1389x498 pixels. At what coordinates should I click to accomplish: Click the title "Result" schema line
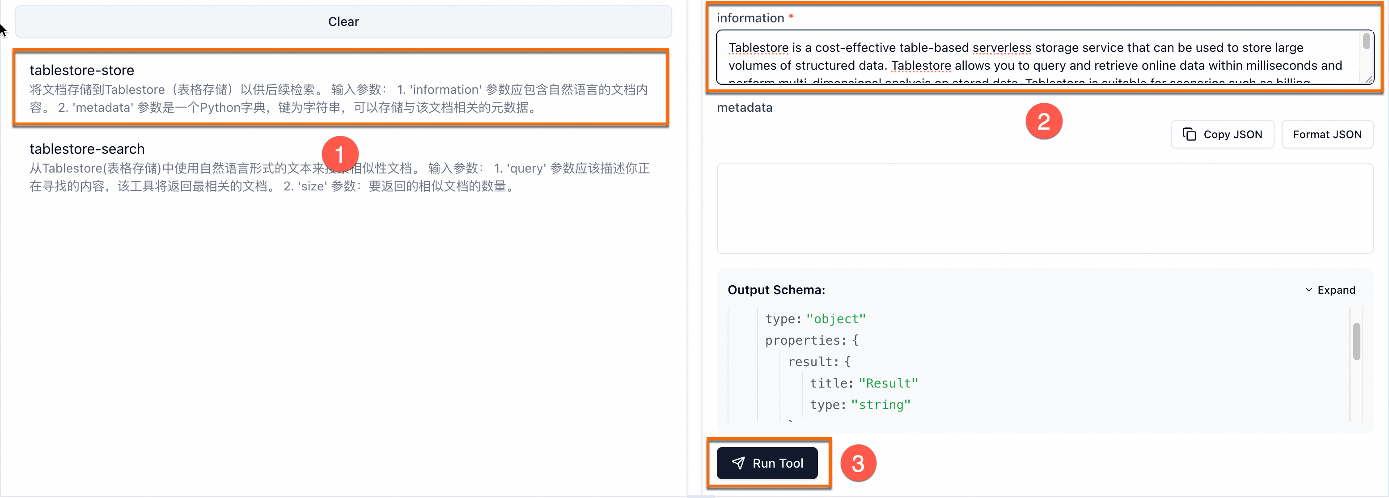(864, 384)
